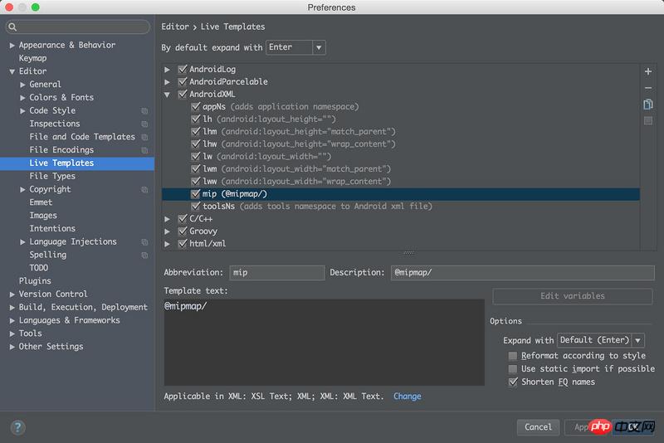The height and width of the screenshot is (443, 664).
Task: Click project-level icon beside File Encodings
Action: [144, 150]
